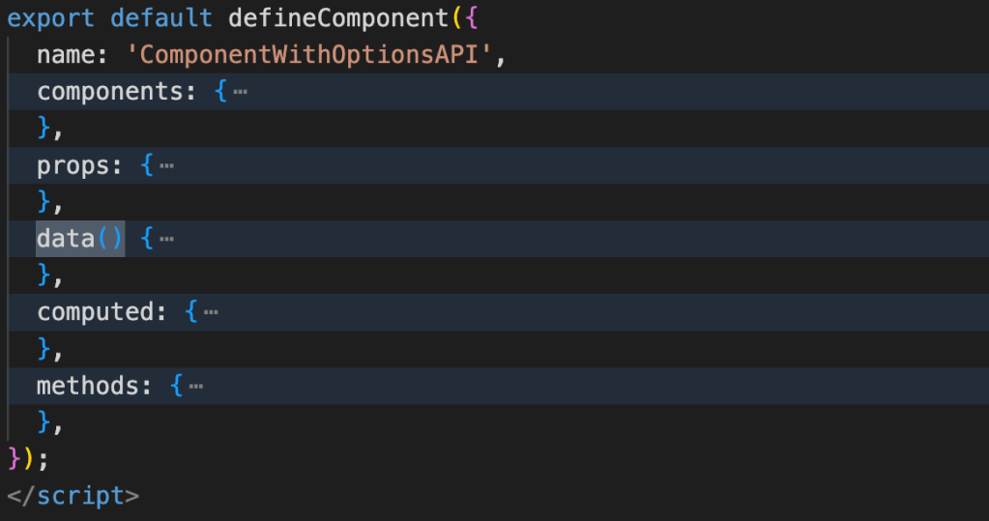Viewport: 989px width, 521px height.
Task: Click the opening brace after components
Action: click(220, 93)
